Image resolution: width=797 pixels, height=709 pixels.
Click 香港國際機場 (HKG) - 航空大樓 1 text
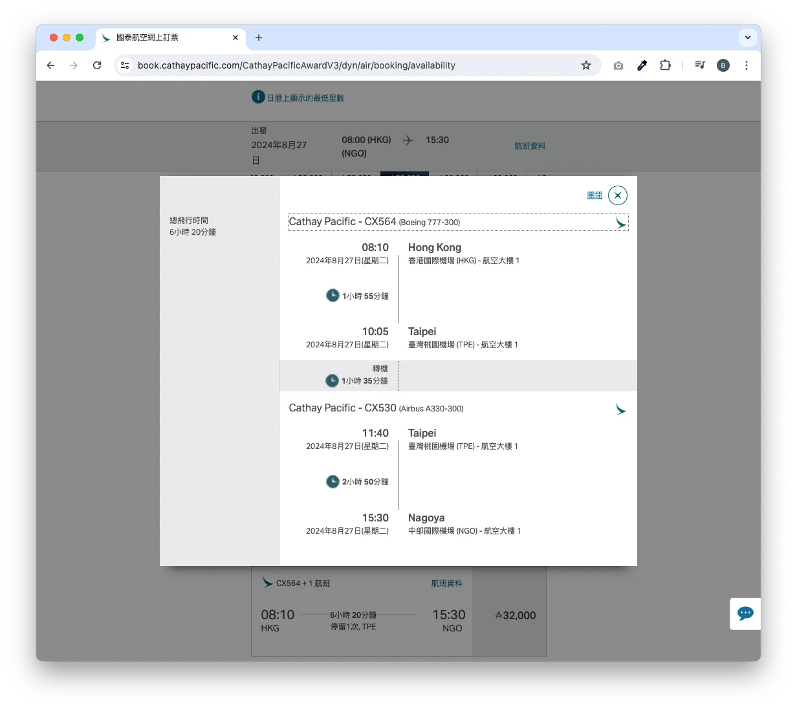(464, 261)
